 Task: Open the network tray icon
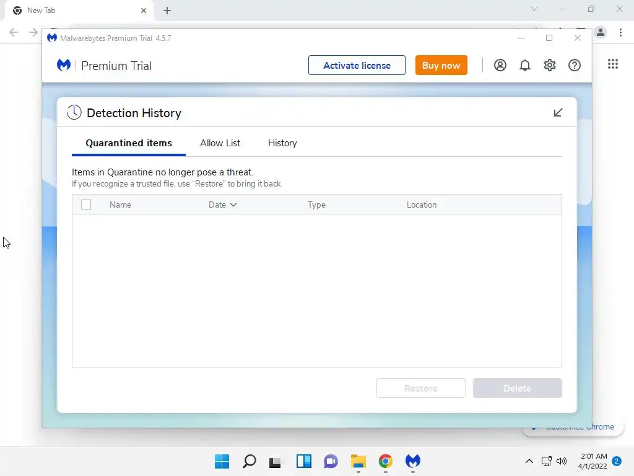point(546,461)
